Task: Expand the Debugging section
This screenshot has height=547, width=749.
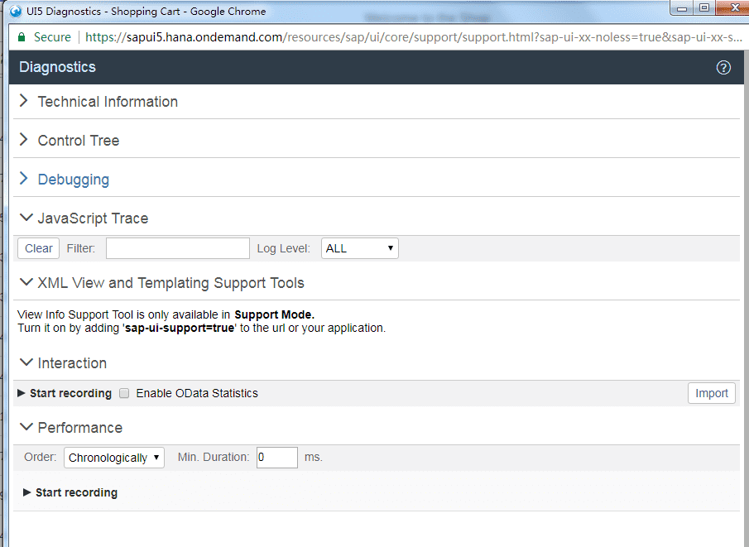Action: (x=24, y=179)
